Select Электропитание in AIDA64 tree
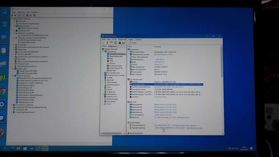 (x=114, y=66)
